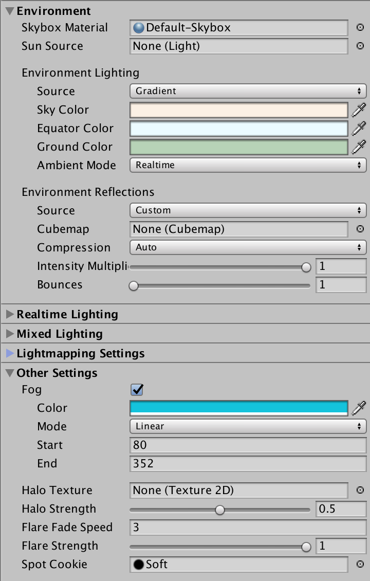370x581 pixels.
Task: Click the Ambient Mode label
Action: pyautogui.click(x=76, y=165)
